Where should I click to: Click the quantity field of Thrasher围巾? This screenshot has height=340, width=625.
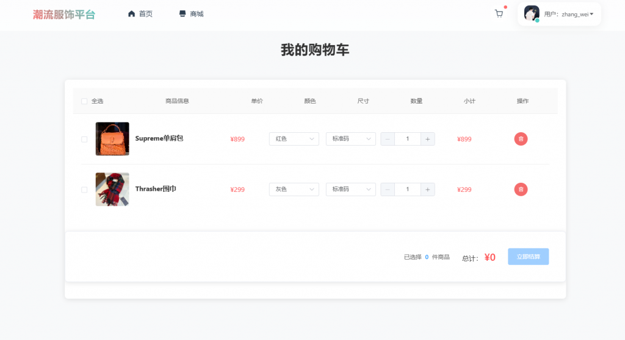[x=407, y=189]
